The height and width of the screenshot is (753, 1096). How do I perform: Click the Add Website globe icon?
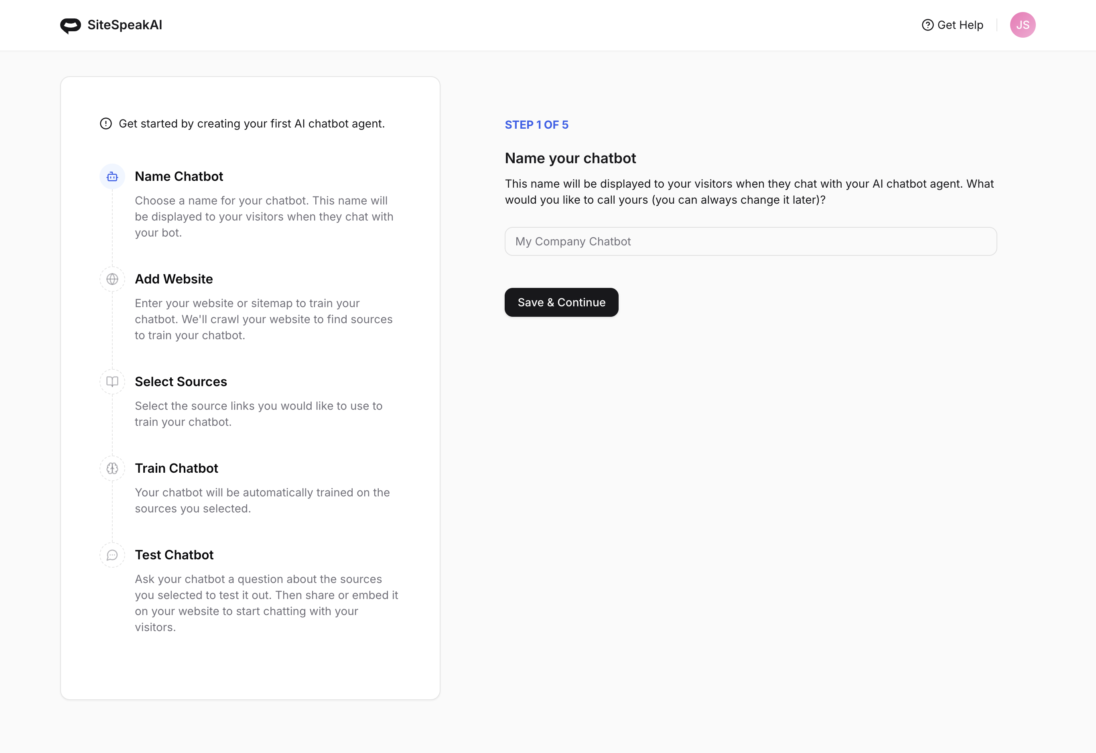pos(112,279)
